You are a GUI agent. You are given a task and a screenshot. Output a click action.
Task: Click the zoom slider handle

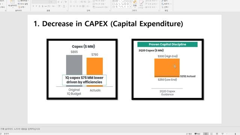(x=235, y=134)
